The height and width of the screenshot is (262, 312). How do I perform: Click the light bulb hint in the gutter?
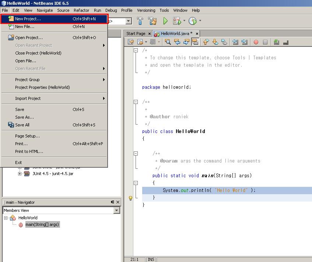pyautogui.click(x=130, y=198)
